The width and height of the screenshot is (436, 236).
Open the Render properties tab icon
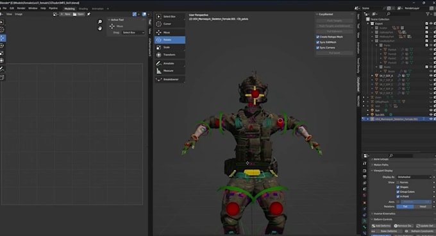point(365,171)
